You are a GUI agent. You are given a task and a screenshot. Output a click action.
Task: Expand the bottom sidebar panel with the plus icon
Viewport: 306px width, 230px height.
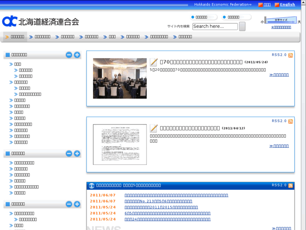click(77, 204)
